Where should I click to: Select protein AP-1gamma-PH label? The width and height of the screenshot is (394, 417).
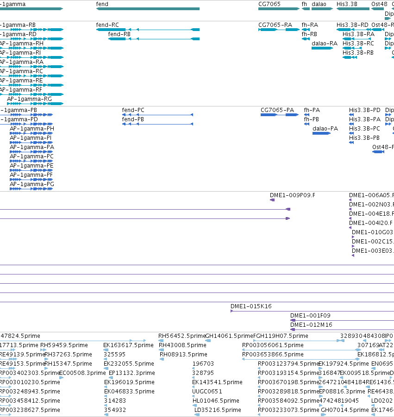coord(32,129)
